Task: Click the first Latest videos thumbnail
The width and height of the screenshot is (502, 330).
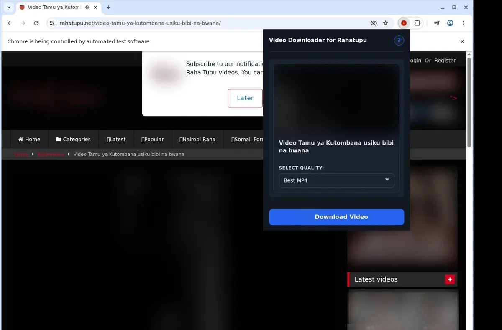Action: tap(403, 310)
